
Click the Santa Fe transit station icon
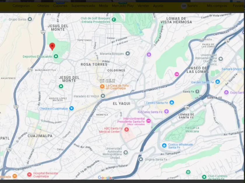click(197, 91)
